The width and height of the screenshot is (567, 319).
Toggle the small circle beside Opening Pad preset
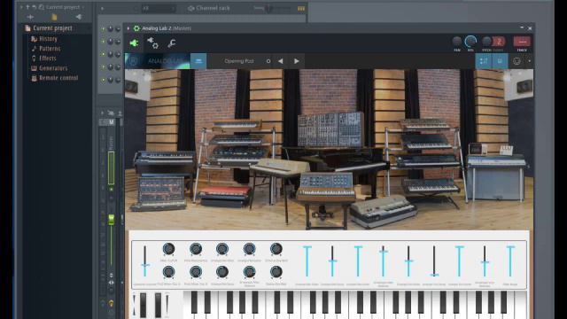(x=268, y=61)
